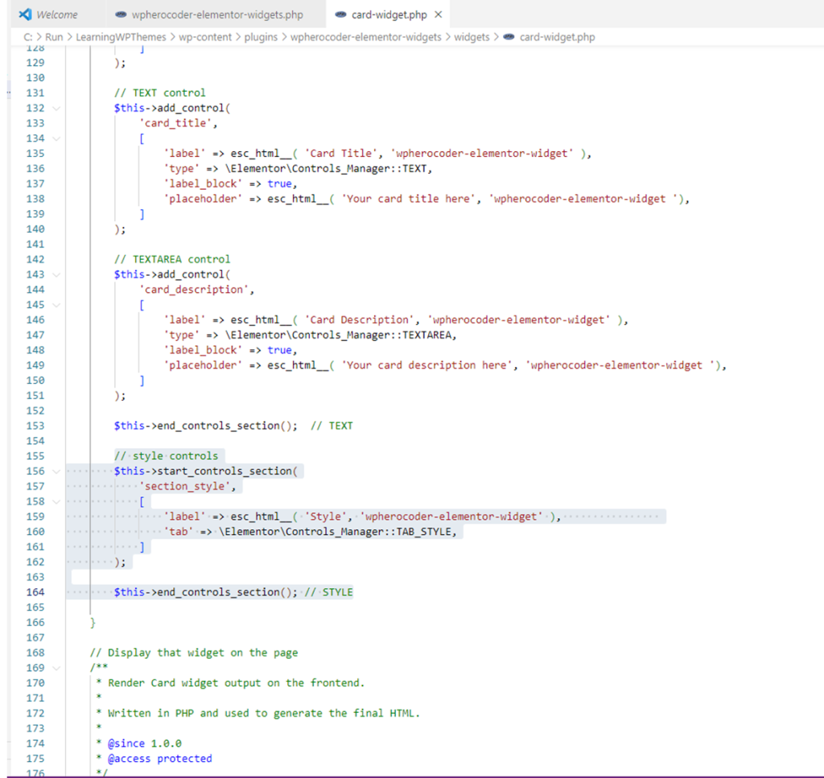The height and width of the screenshot is (778, 824).
Task: Fold the array starting at line 158
Action: point(56,501)
